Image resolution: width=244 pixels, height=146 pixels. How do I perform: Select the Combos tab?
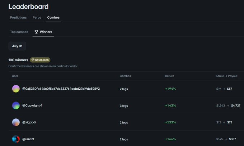point(53,18)
